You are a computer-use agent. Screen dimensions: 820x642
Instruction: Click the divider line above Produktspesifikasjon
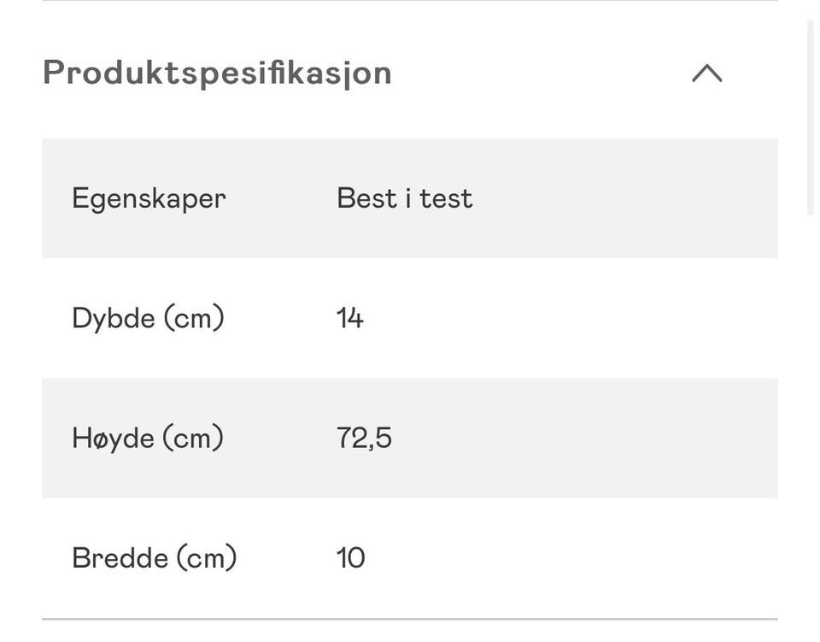pos(410,1)
